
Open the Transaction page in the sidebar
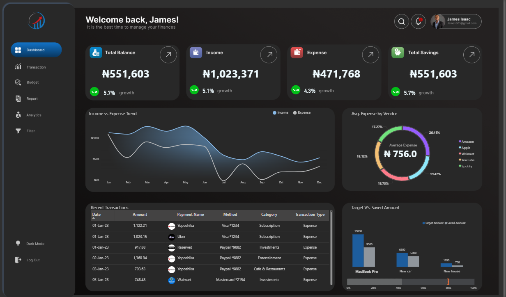[36, 67]
